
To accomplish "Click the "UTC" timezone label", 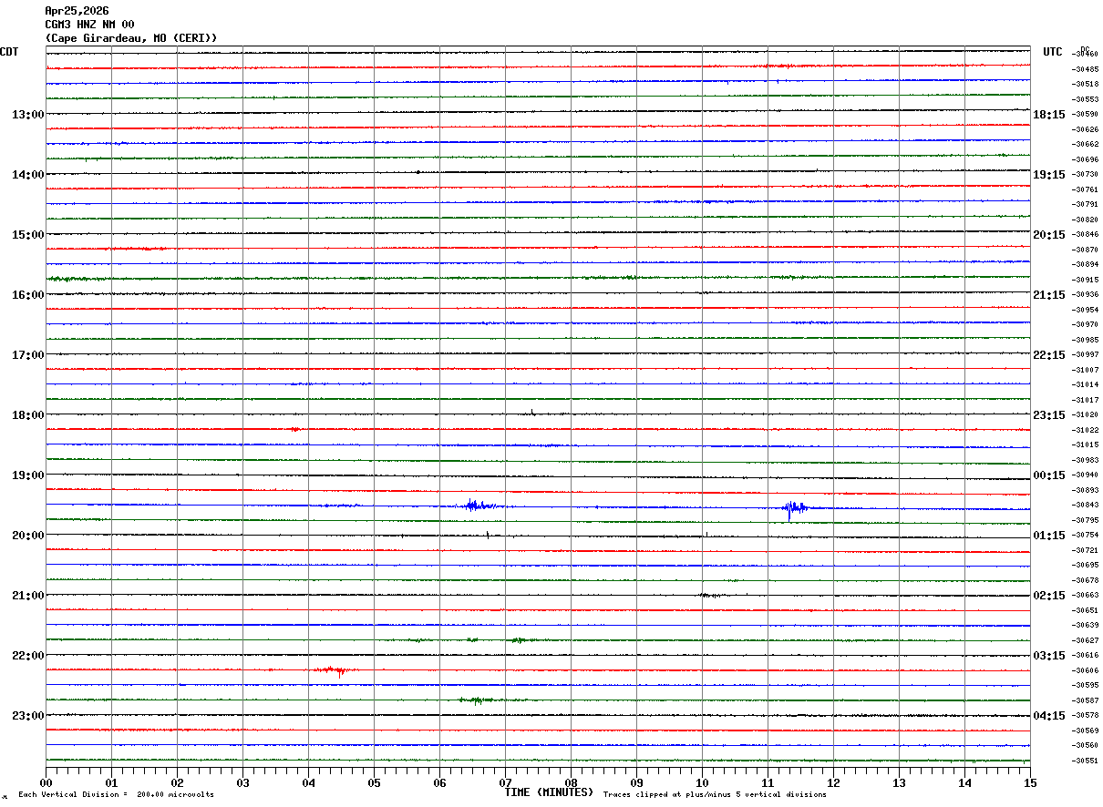I will coord(1053,52).
